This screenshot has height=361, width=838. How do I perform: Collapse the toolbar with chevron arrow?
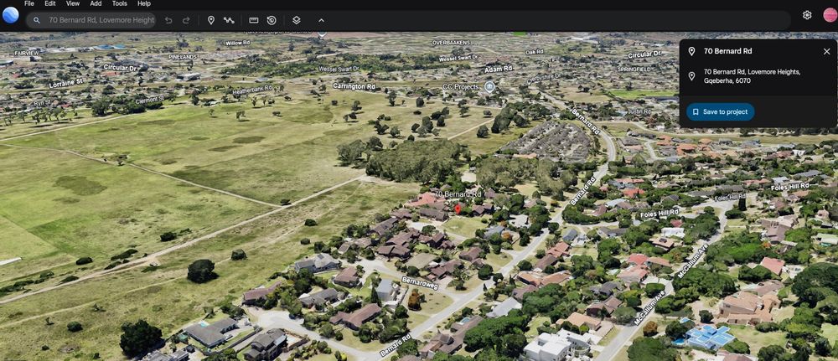[321, 20]
